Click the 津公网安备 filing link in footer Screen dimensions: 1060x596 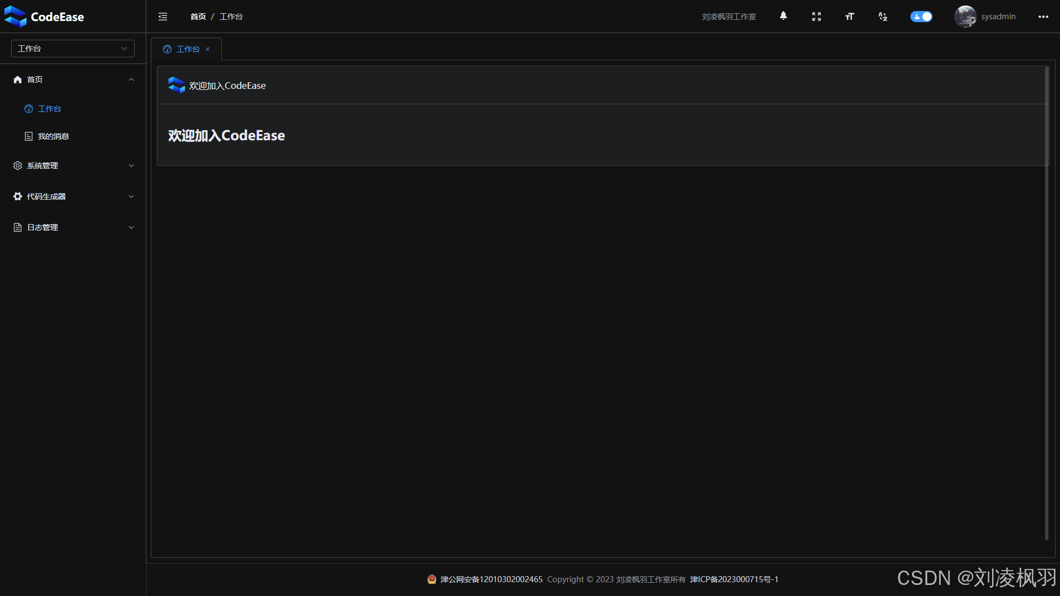click(490, 579)
